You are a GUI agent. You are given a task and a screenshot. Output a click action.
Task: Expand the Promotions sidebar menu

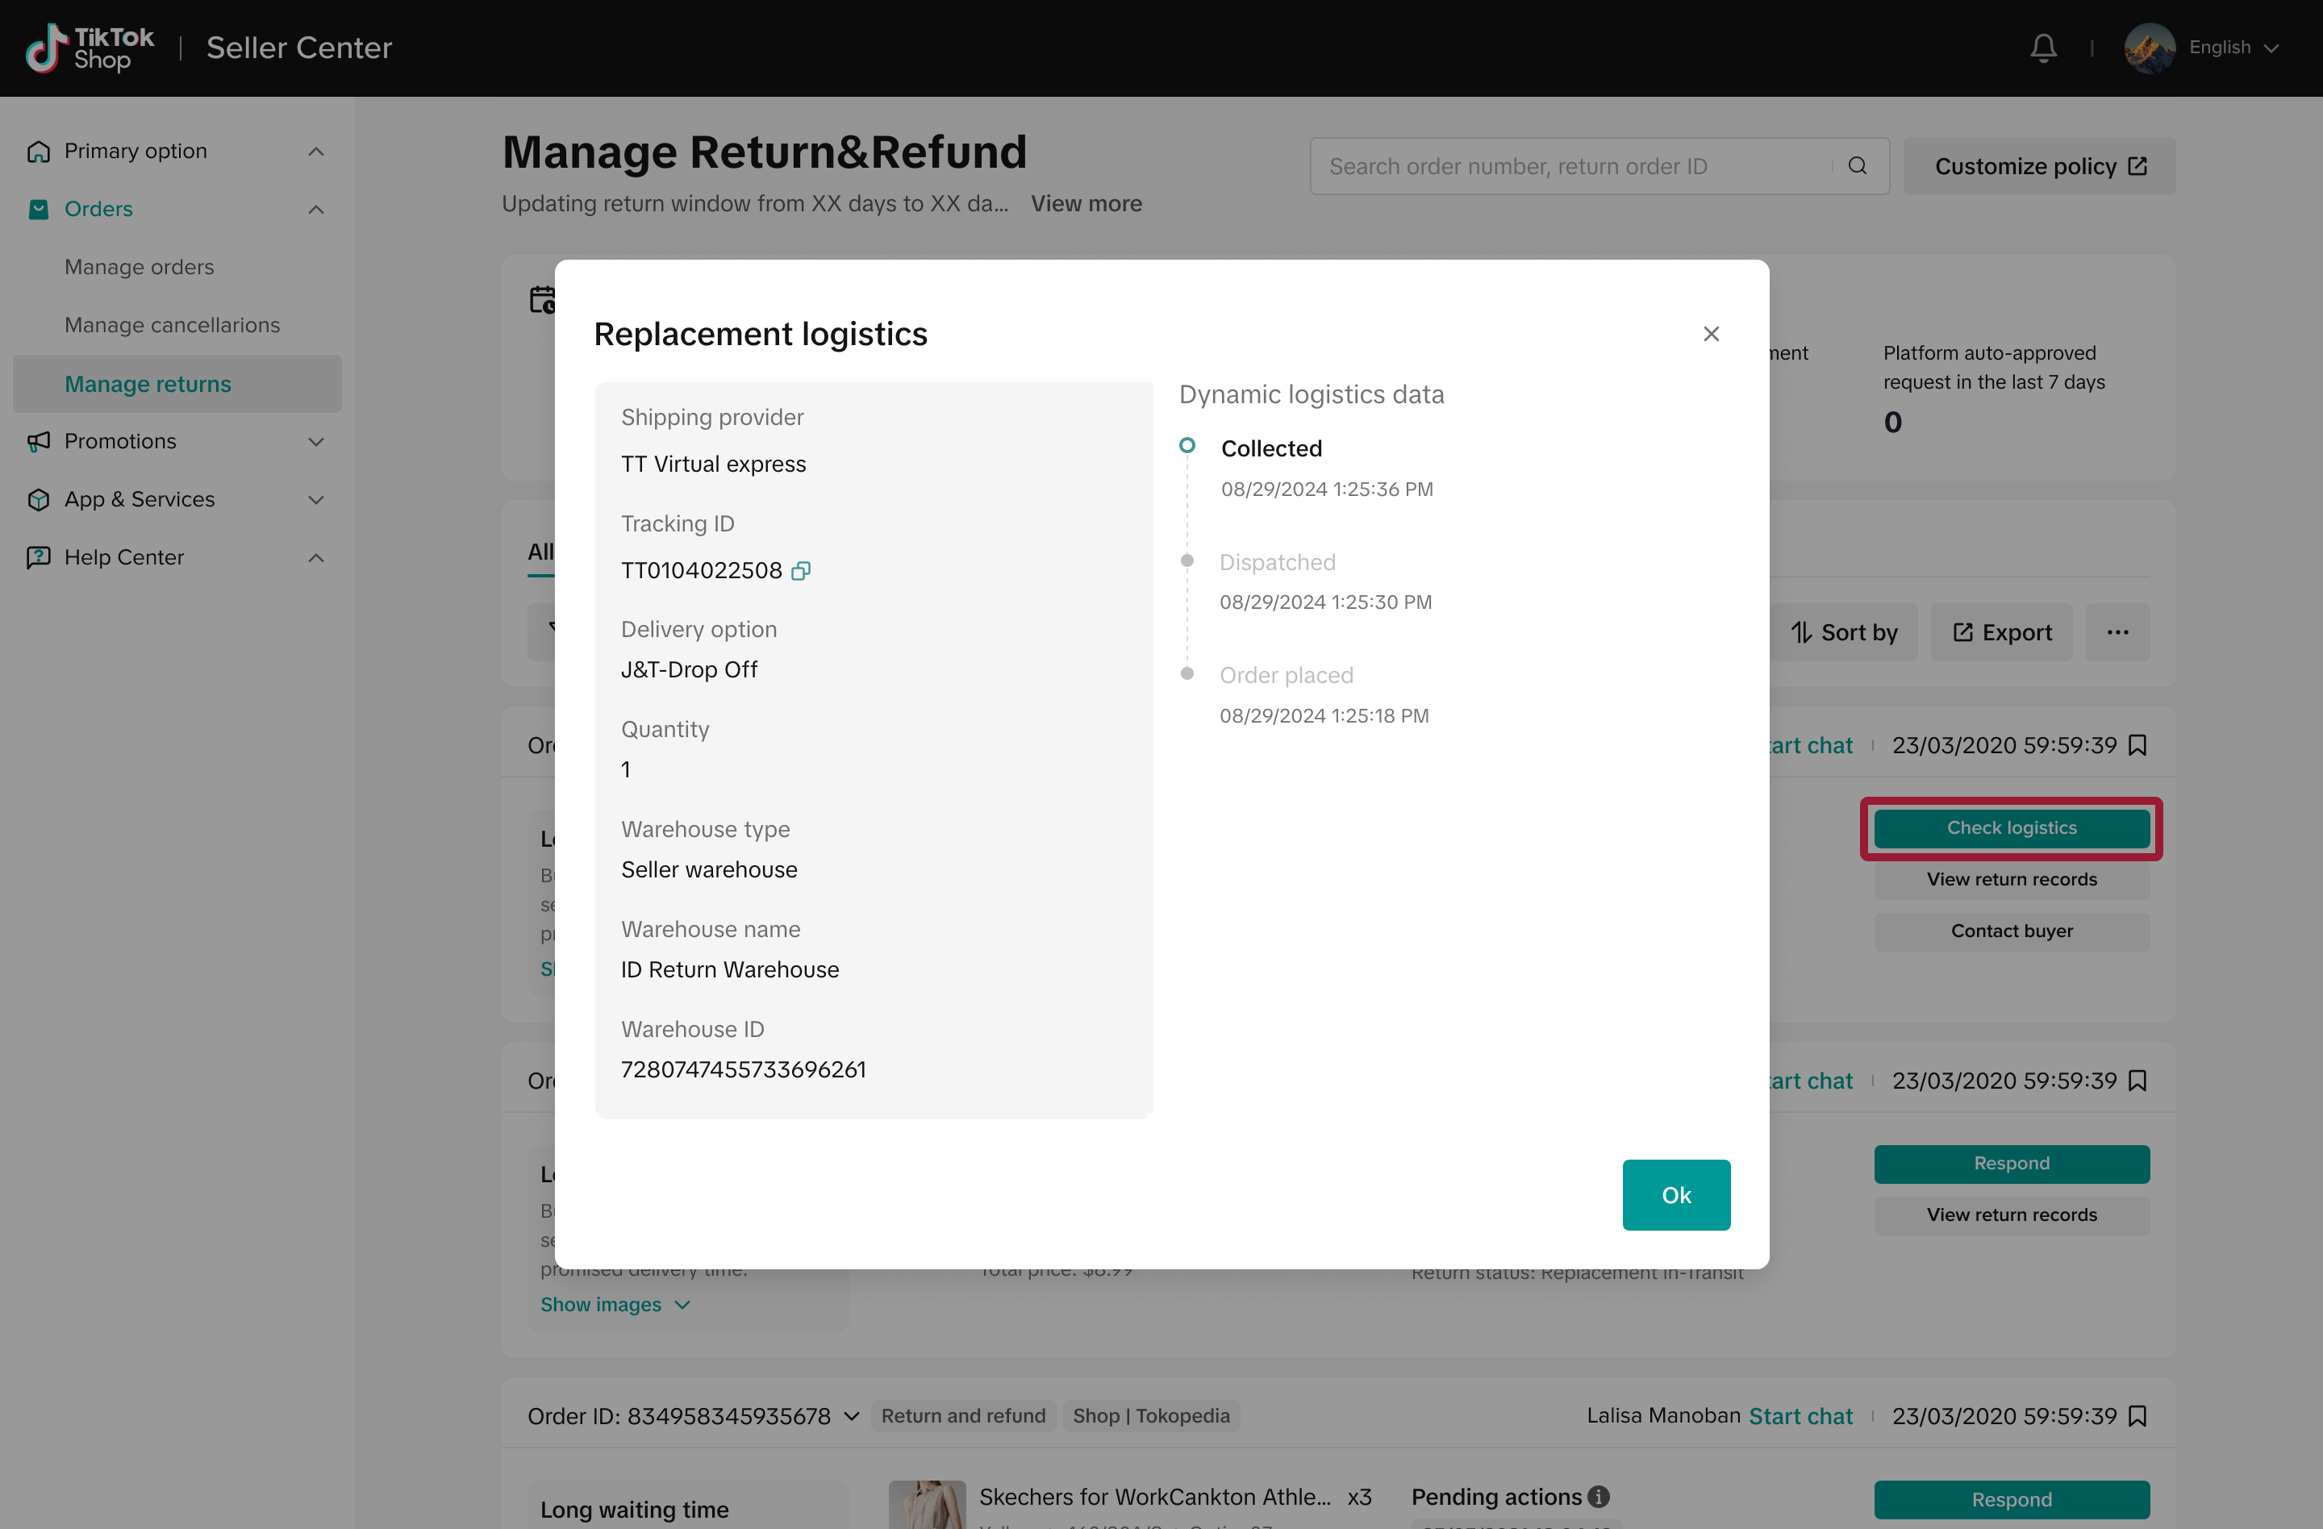(x=315, y=442)
